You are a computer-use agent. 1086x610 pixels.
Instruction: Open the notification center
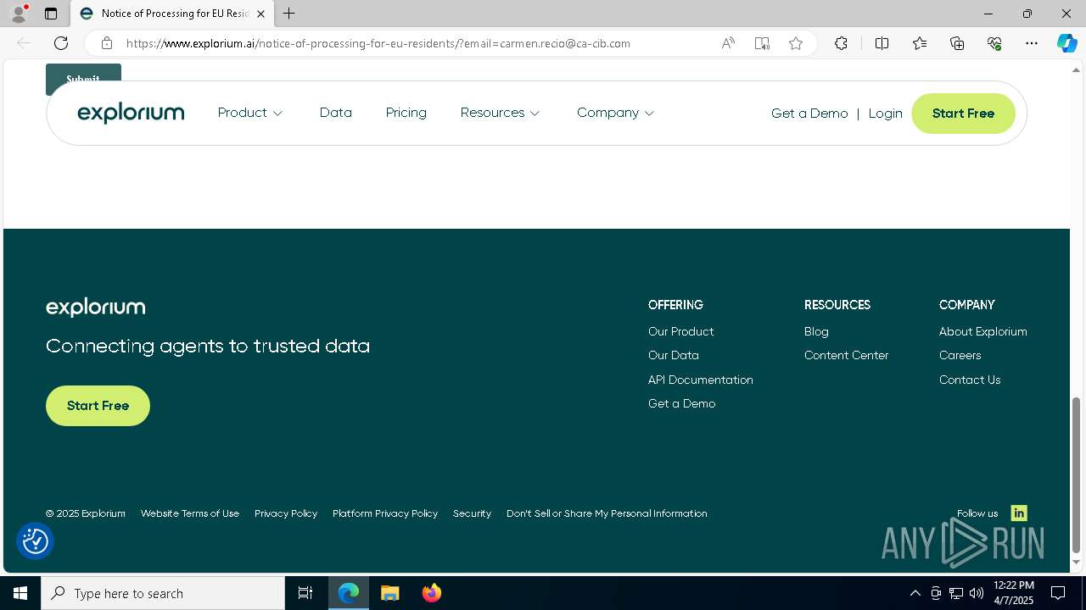click(1059, 593)
